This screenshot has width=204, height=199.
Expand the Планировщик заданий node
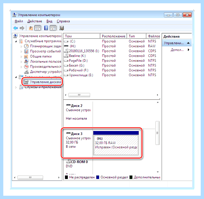(21, 46)
